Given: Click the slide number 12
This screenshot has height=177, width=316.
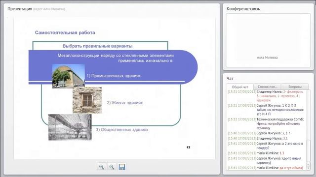Looking at the screenshot, I should click(188, 147).
